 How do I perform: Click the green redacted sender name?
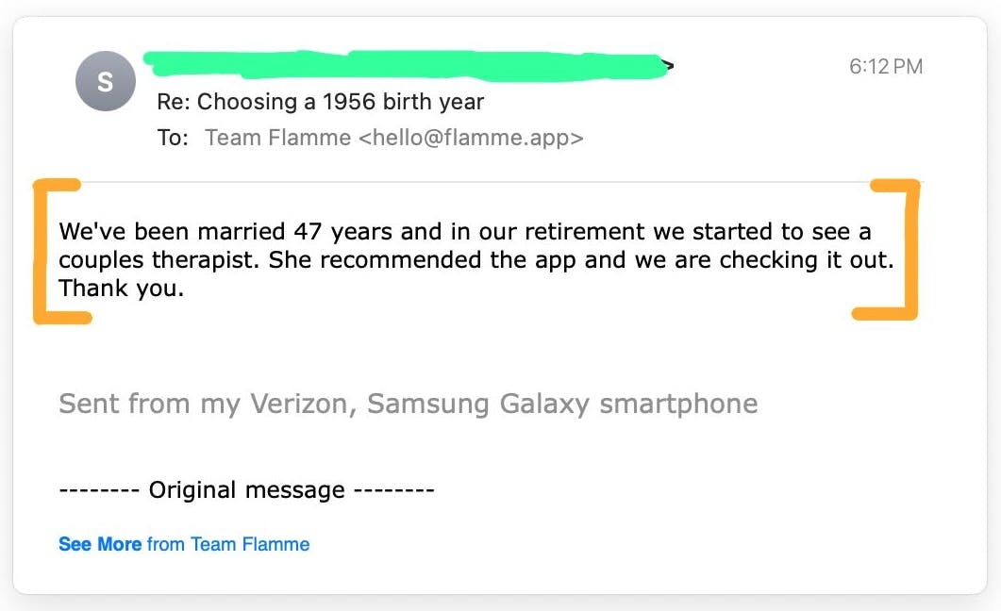tap(406, 64)
